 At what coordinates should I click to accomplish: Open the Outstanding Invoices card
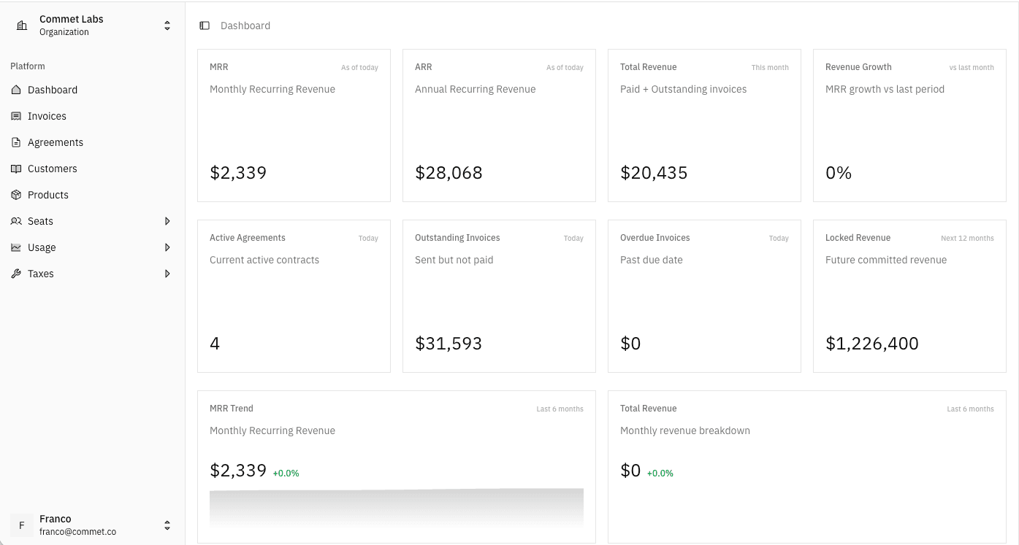499,295
